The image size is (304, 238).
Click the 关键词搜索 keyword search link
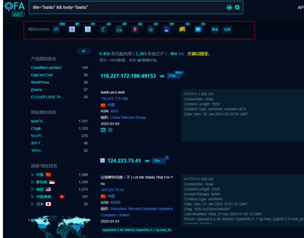pyautogui.click(x=198, y=54)
